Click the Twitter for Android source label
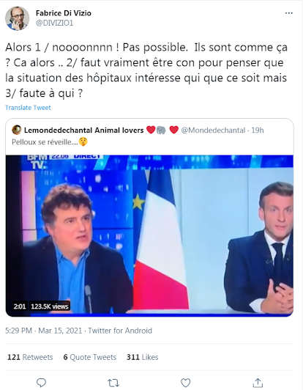This screenshot has height=390, width=303. [x=120, y=331]
